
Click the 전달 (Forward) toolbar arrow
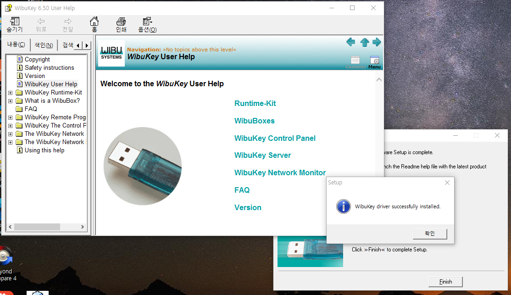tap(68, 25)
